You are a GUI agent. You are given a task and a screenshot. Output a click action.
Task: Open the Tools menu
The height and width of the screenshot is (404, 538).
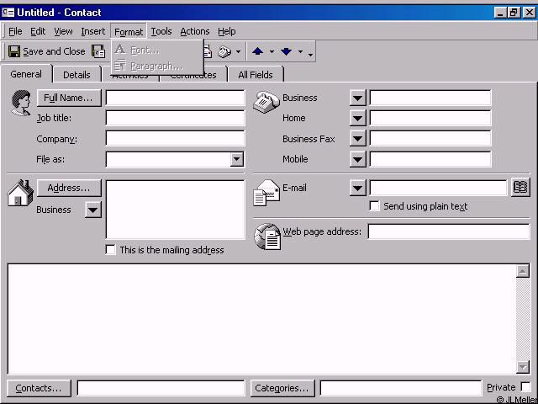[161, 31]
